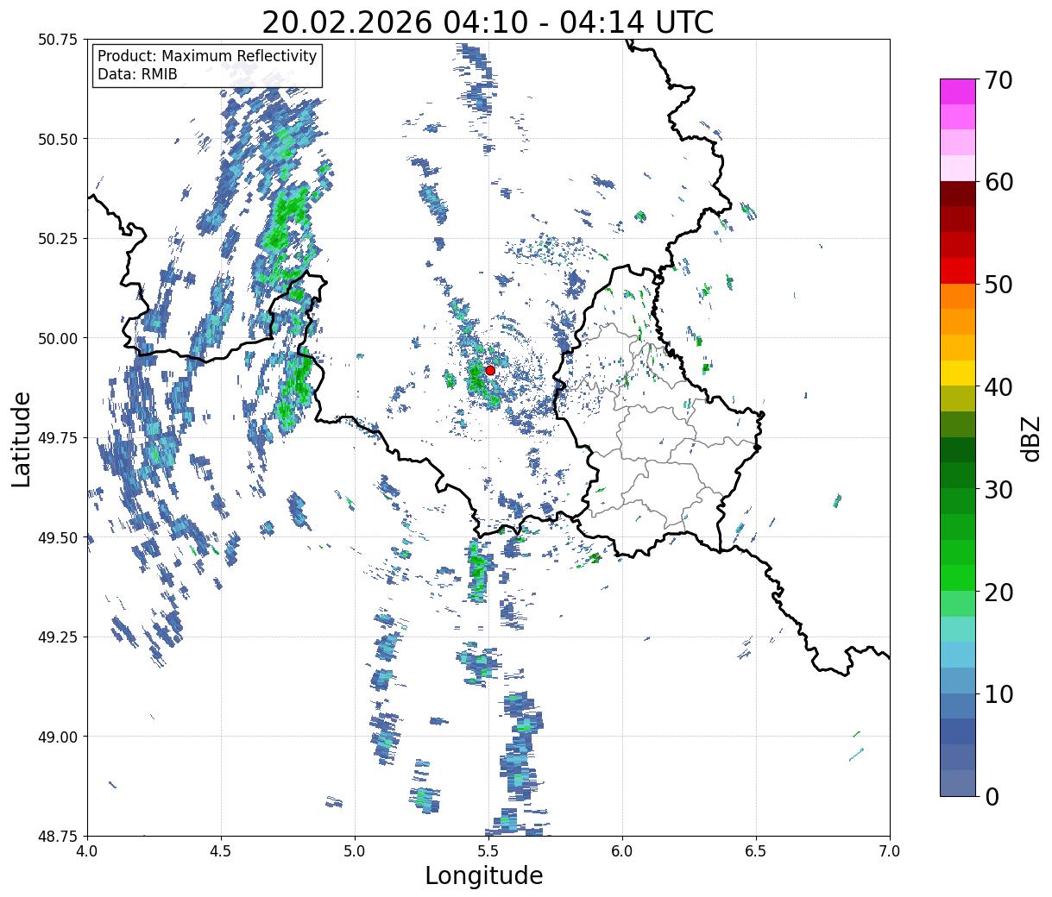Click the 'Latitude' axis label
Viewport: 1052px width, 897px height.
tap(22, 439)
